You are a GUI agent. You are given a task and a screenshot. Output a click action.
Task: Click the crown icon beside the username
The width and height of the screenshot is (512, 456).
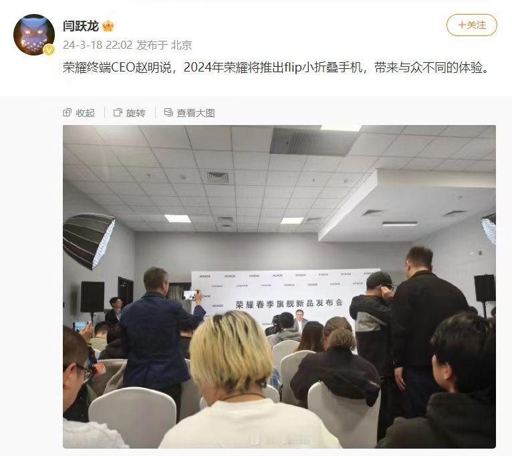(x=108, y=26)
